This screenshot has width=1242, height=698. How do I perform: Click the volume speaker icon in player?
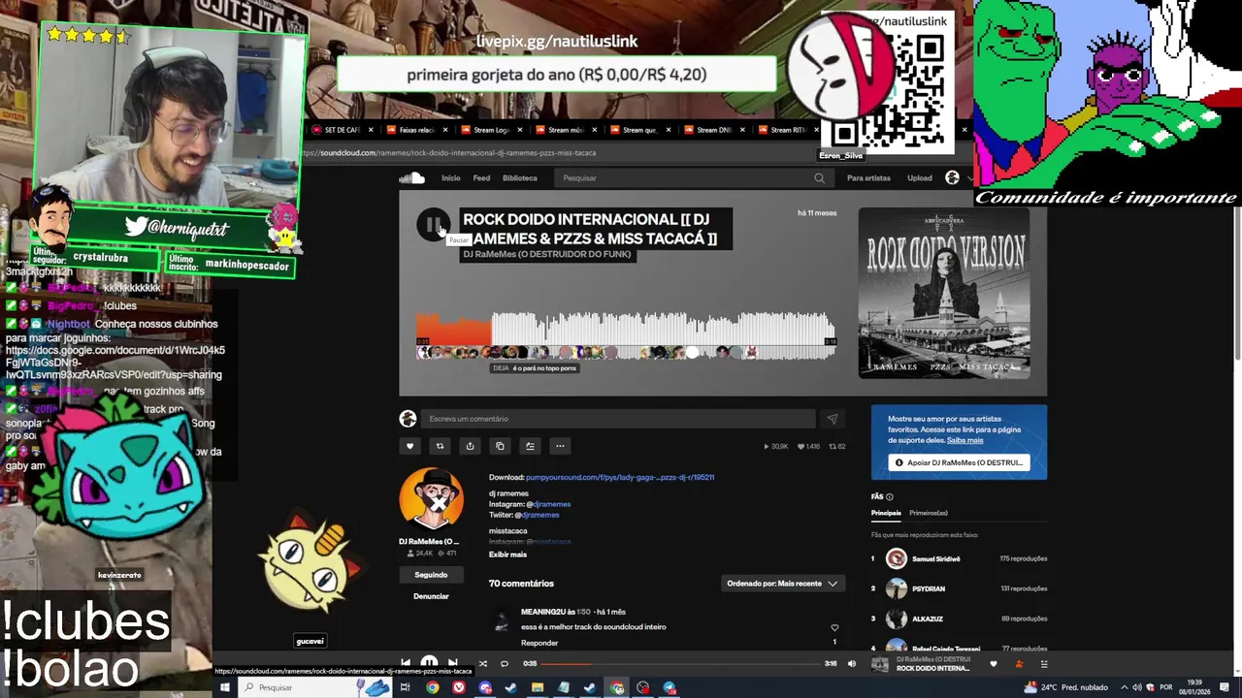point(852,664)
